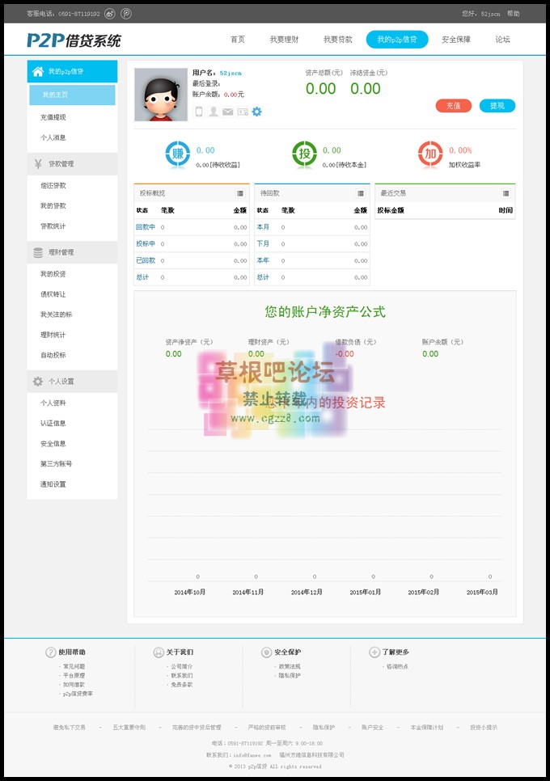This screenshot has height=781, width=550.
Task: Open 个人资料 in sidebar
Action: click(x=53, y=403)
